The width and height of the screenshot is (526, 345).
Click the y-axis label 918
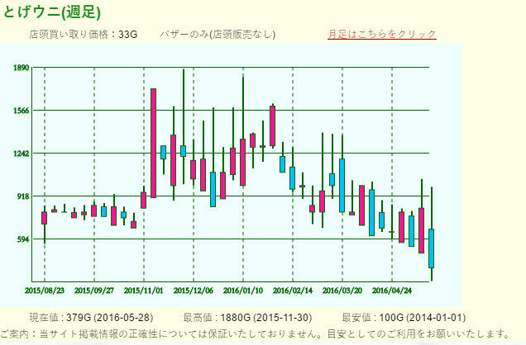click(x=23, y=196)
